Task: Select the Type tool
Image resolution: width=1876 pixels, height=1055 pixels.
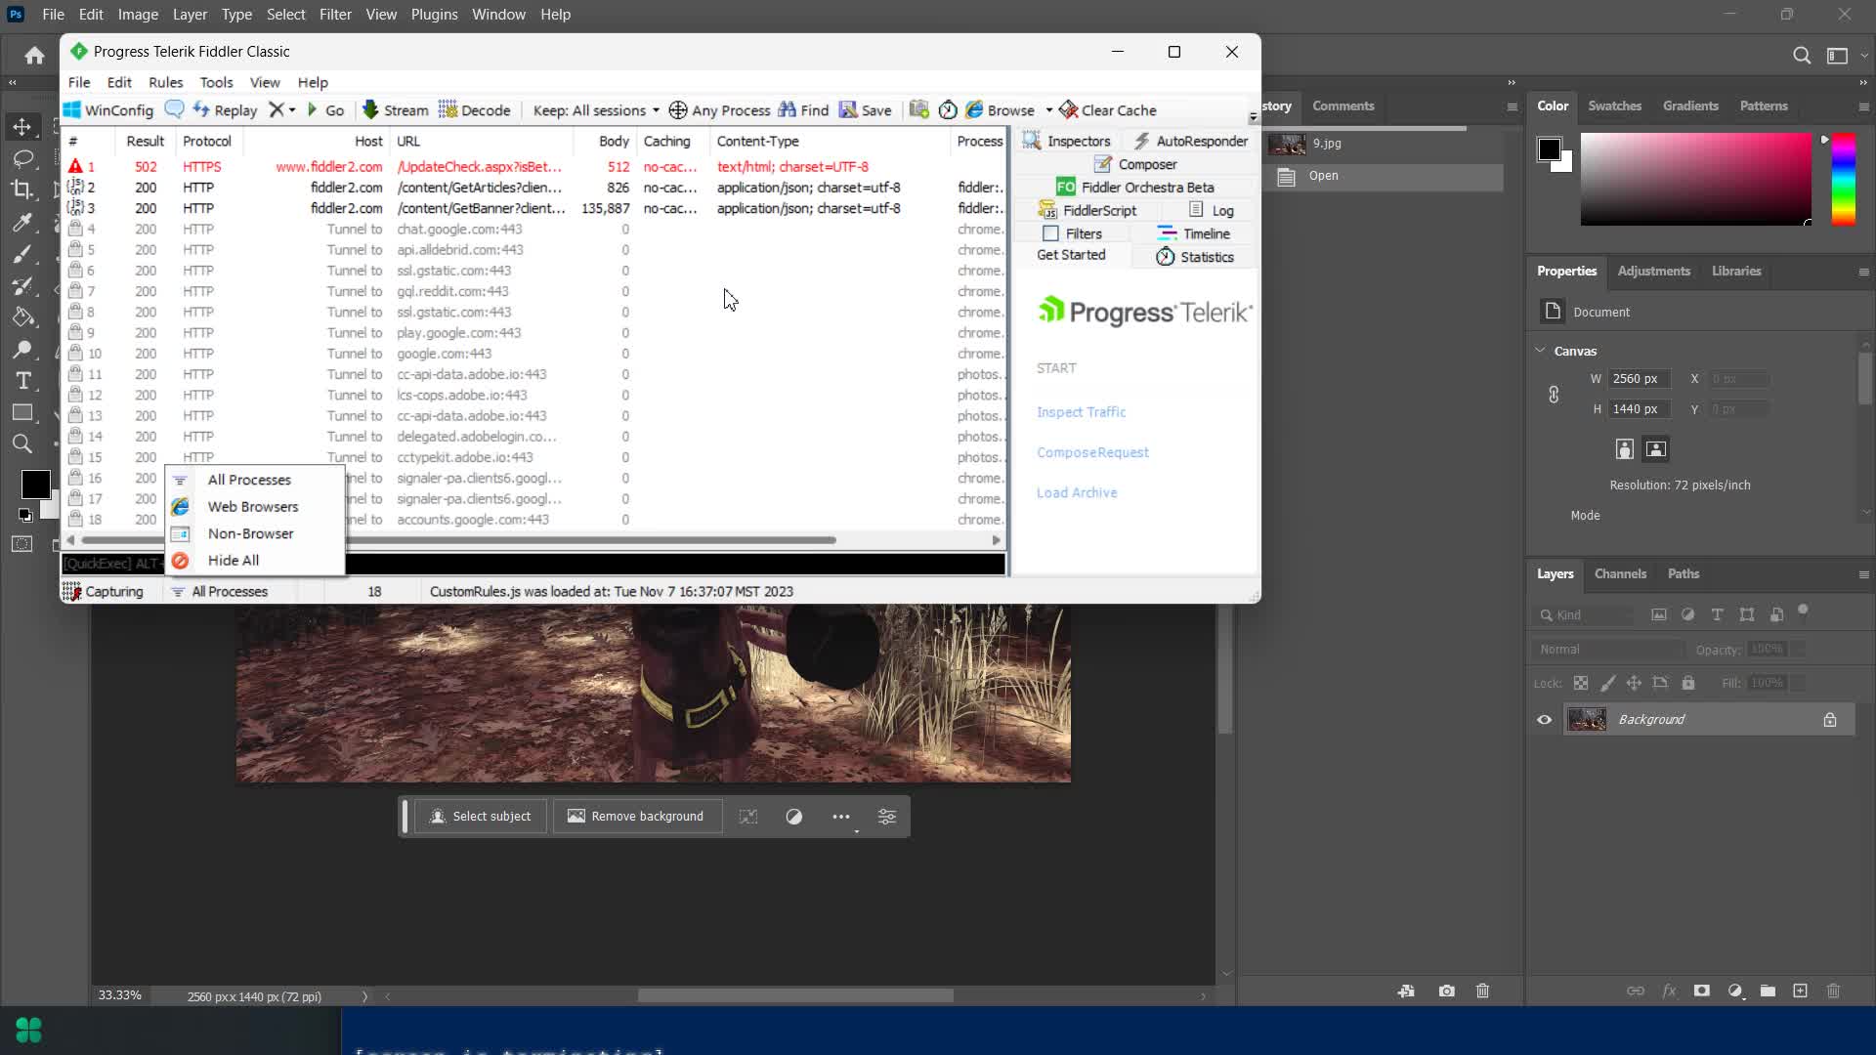Action: [21, 381]
